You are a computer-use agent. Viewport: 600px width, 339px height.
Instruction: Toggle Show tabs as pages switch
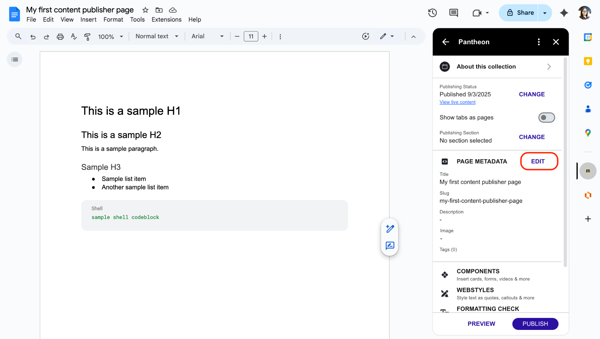546,117
